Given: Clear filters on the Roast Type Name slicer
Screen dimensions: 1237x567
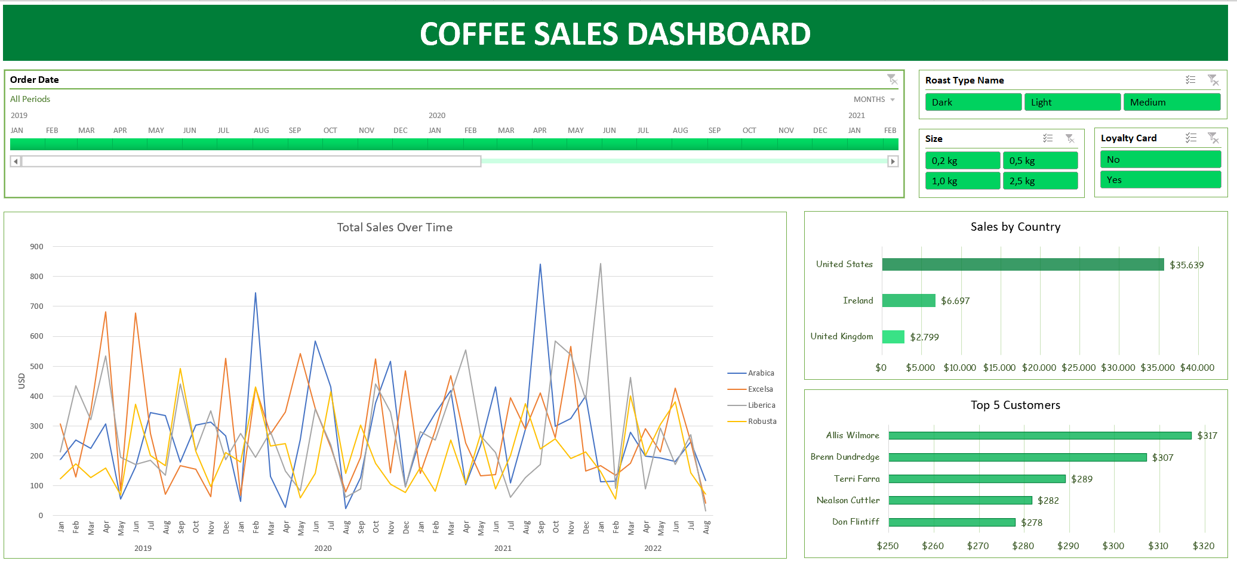Looking at the screenshot, I should click(1213, 80).
